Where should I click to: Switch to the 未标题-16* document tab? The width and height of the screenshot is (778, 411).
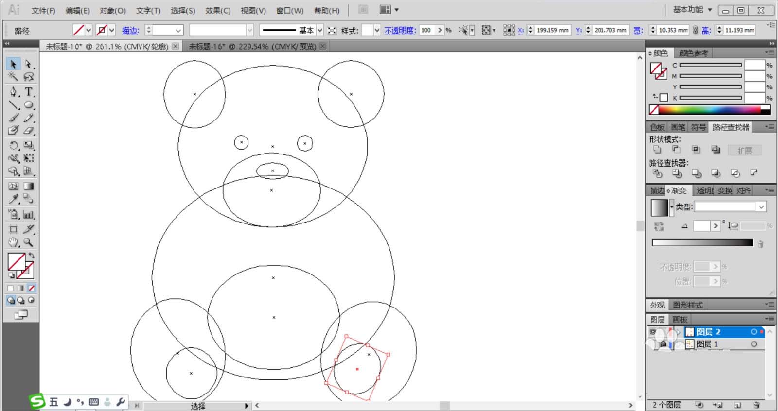pos(252,46)
